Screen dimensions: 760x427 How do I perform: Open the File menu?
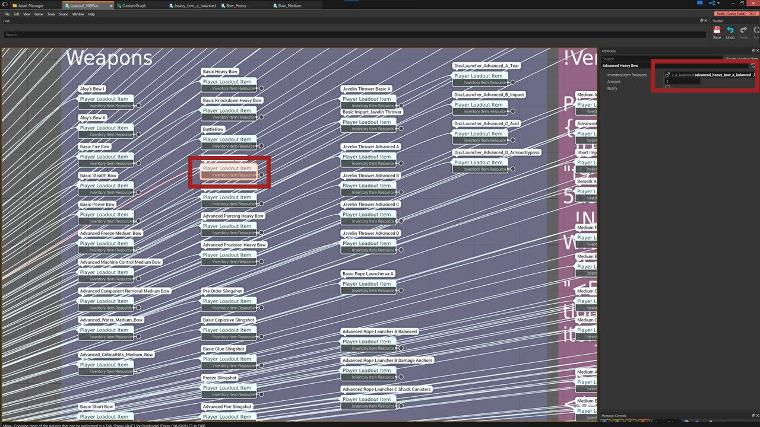click(x=7, y=14)
